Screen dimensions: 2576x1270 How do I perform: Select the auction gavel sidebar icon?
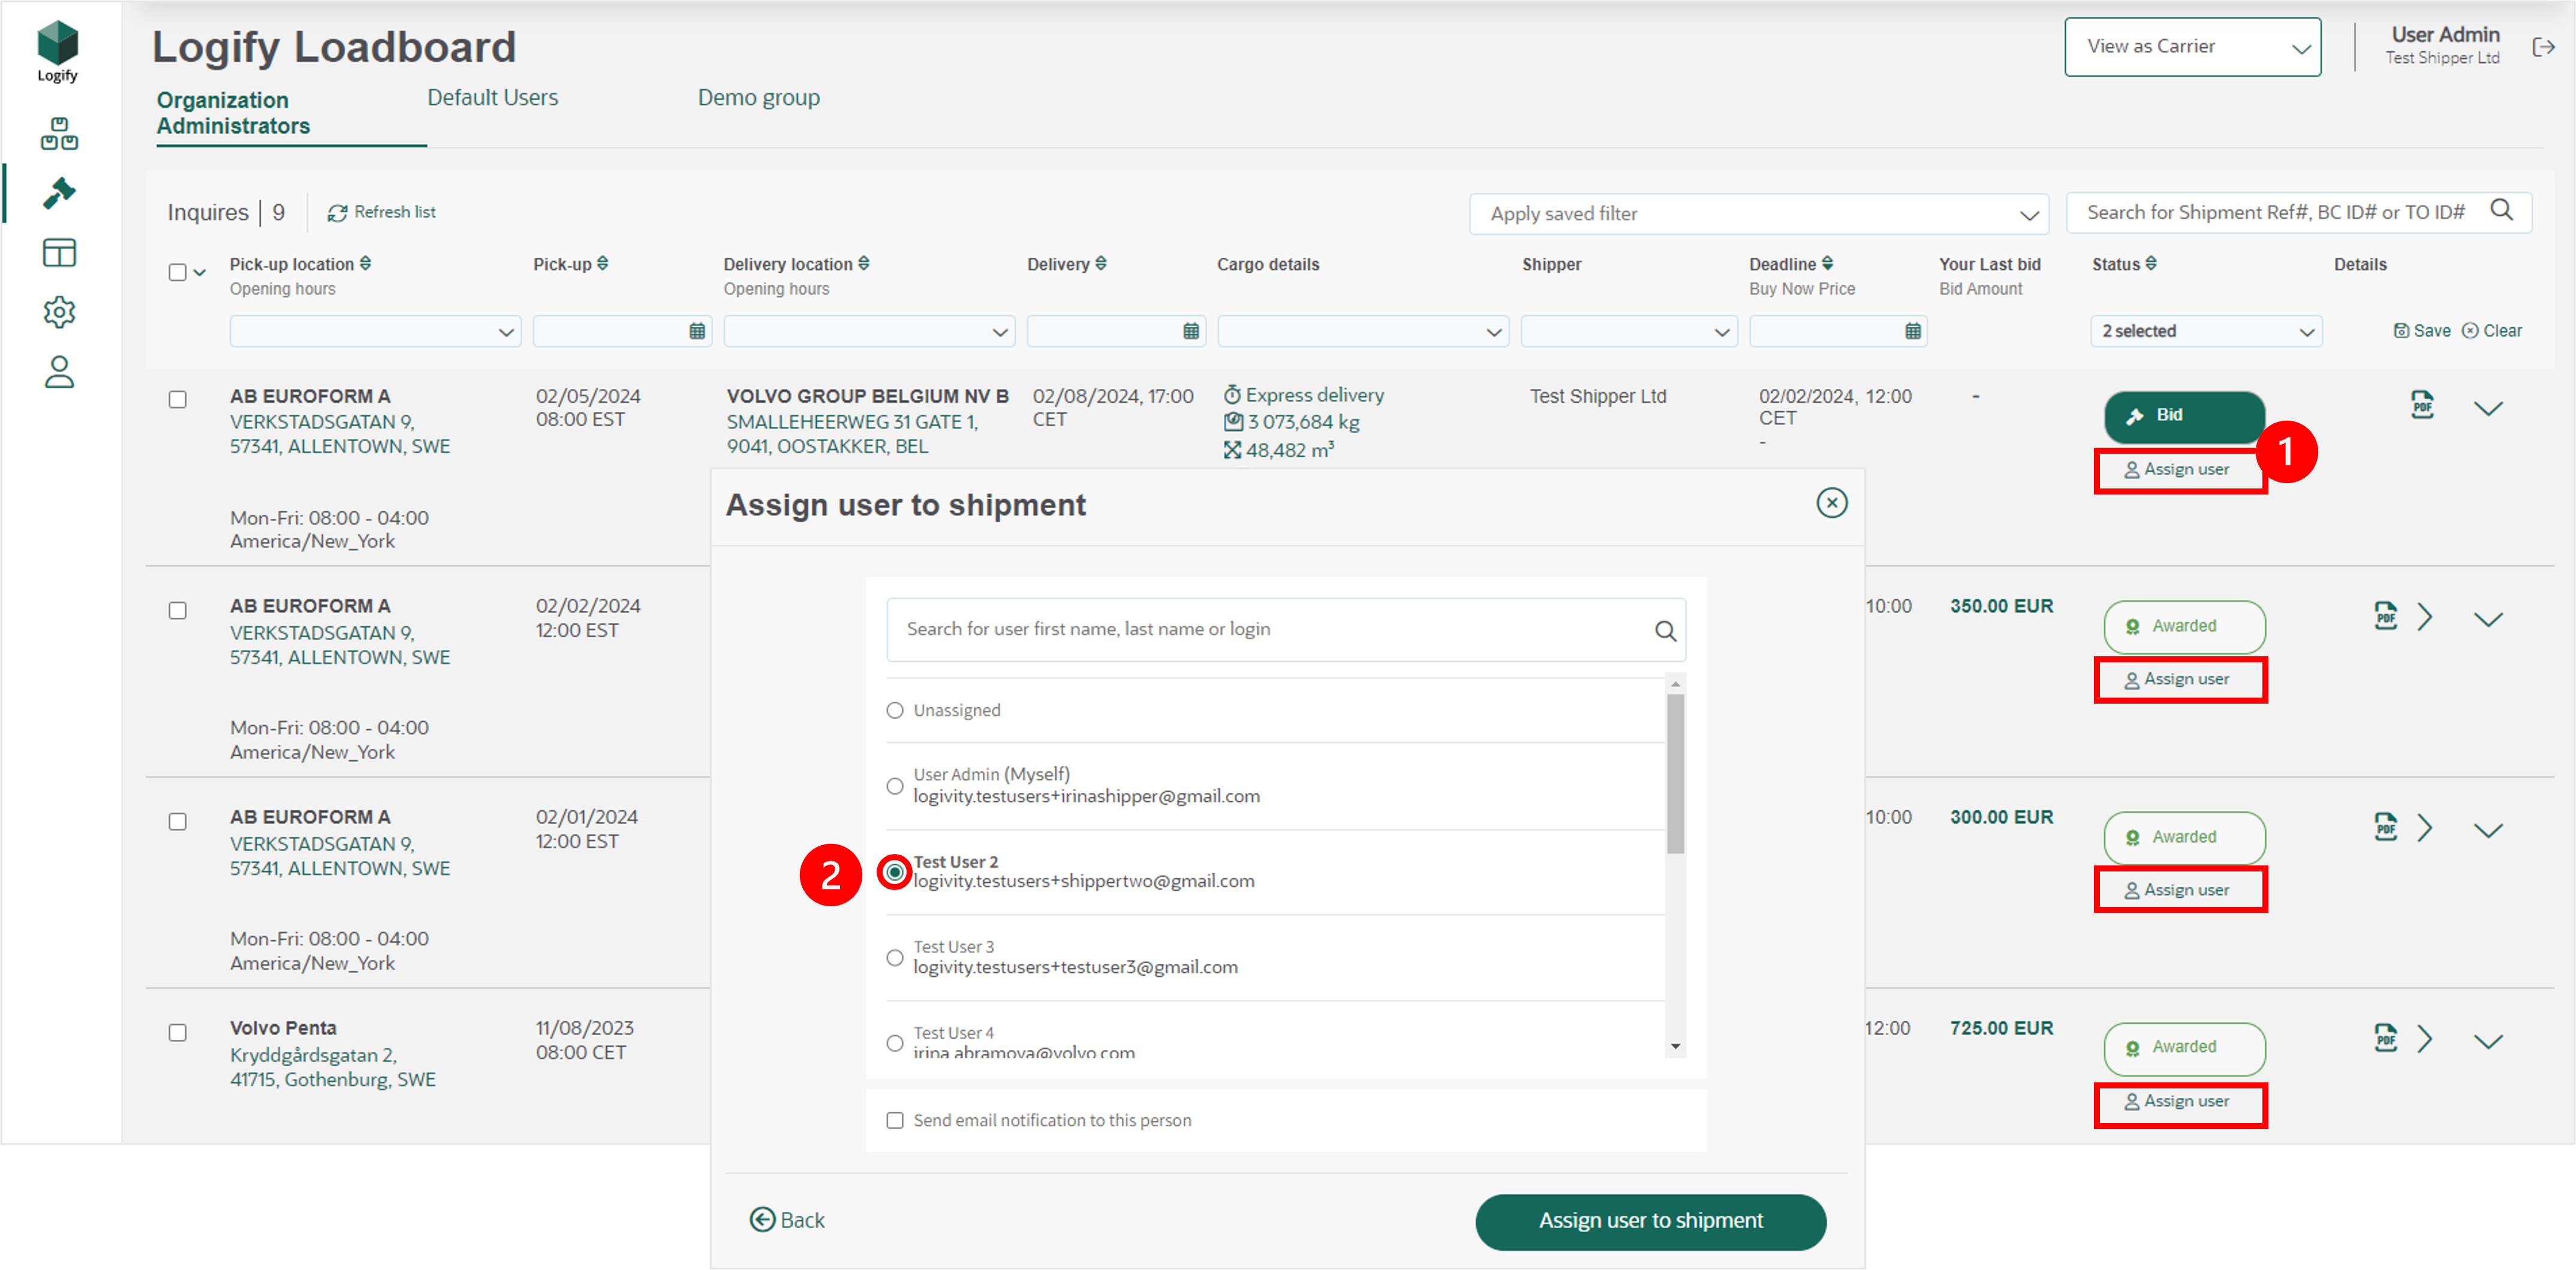(59, 193)
